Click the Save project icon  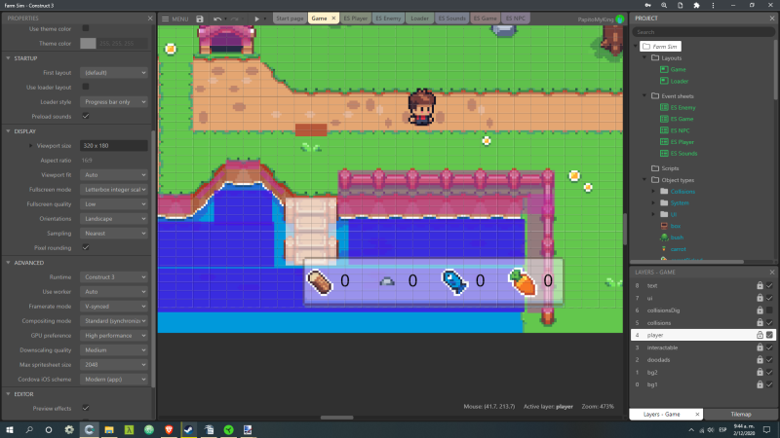[x=200, y=18]
